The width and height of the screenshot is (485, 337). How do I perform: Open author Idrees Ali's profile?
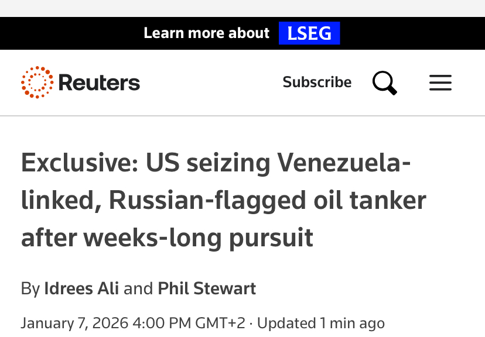click(x=82, y=288)
